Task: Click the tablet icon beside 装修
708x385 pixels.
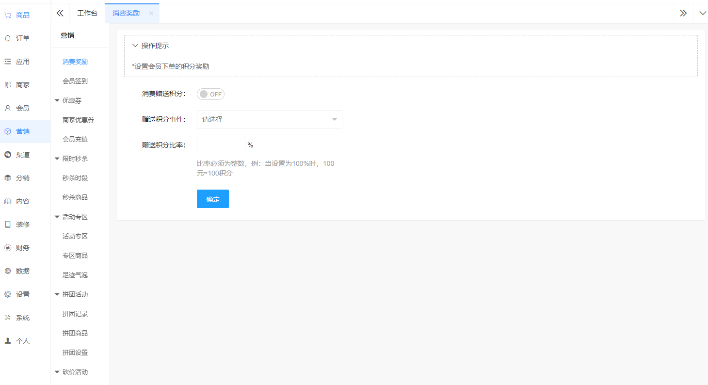Action: (x=8, y=225)
